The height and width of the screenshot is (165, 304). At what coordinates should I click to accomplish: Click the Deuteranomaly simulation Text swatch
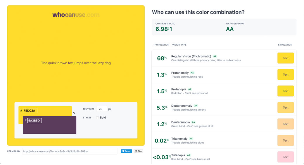click(x=286, y=107)
